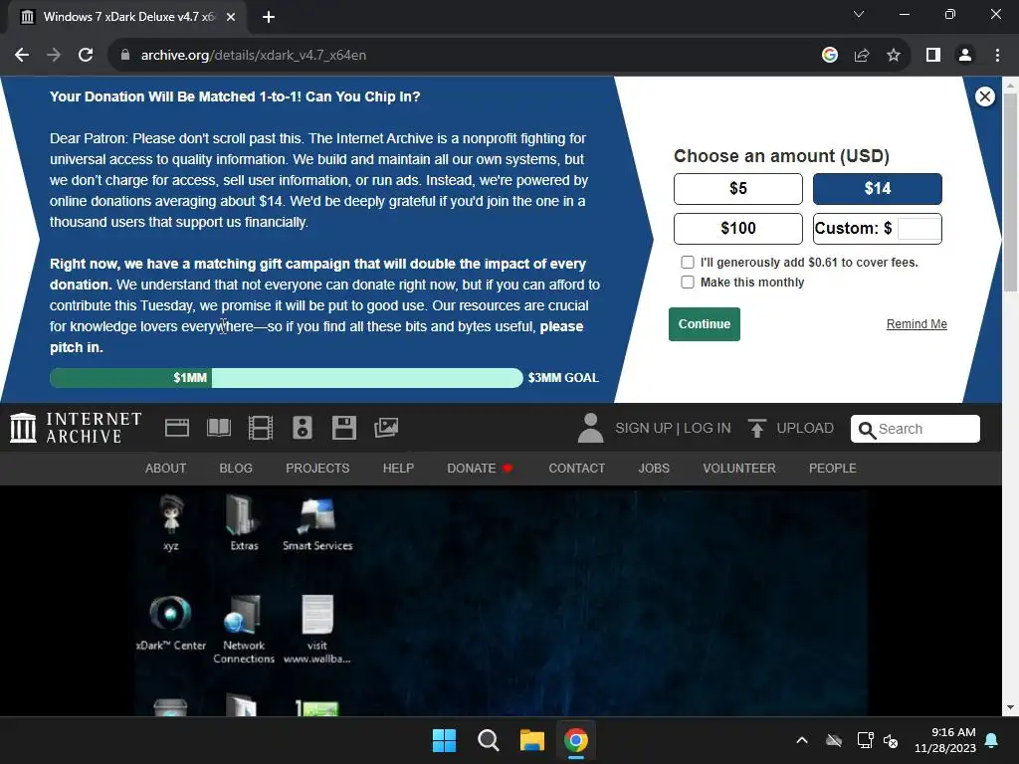Click the page vertical scrollbar thumb
This screenshot has width=1019, height=764.
(1011, 192)
